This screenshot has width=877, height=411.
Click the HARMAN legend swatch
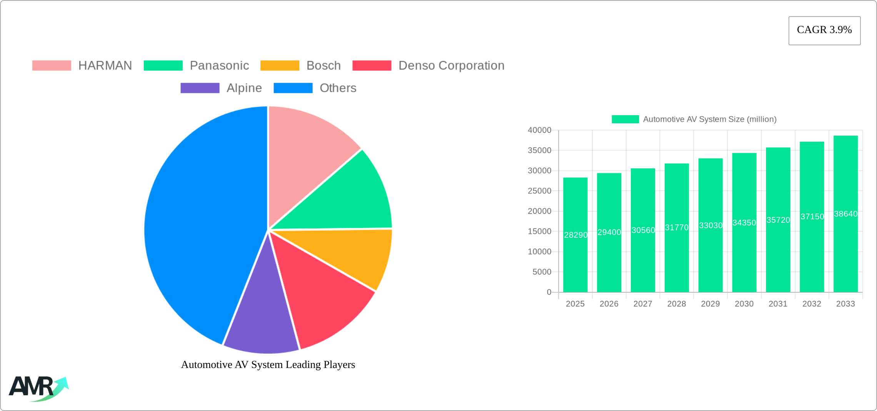pos(52,65)
